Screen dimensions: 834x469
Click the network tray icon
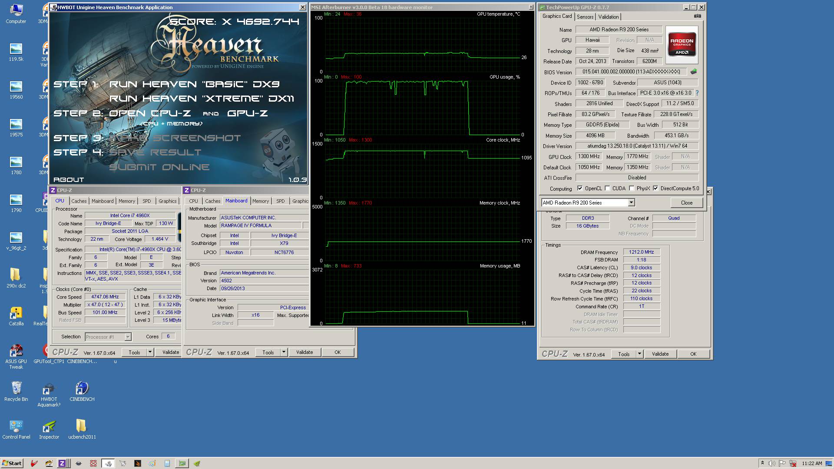(792, 463)
